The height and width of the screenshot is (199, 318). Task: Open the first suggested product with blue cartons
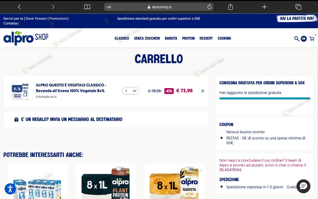[x=38, y=181]
